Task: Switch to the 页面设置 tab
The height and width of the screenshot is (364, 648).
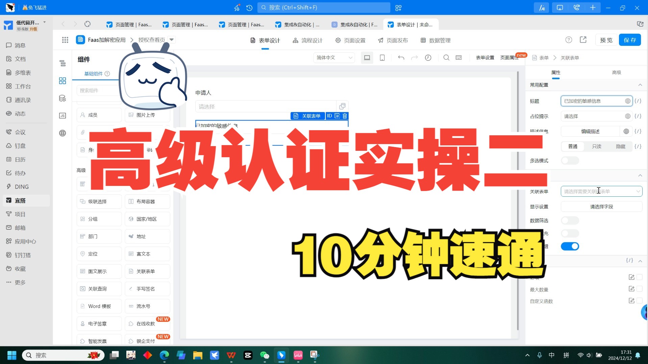Action: (x=350, y=40)
